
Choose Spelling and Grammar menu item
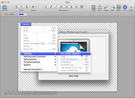point(39,56)
